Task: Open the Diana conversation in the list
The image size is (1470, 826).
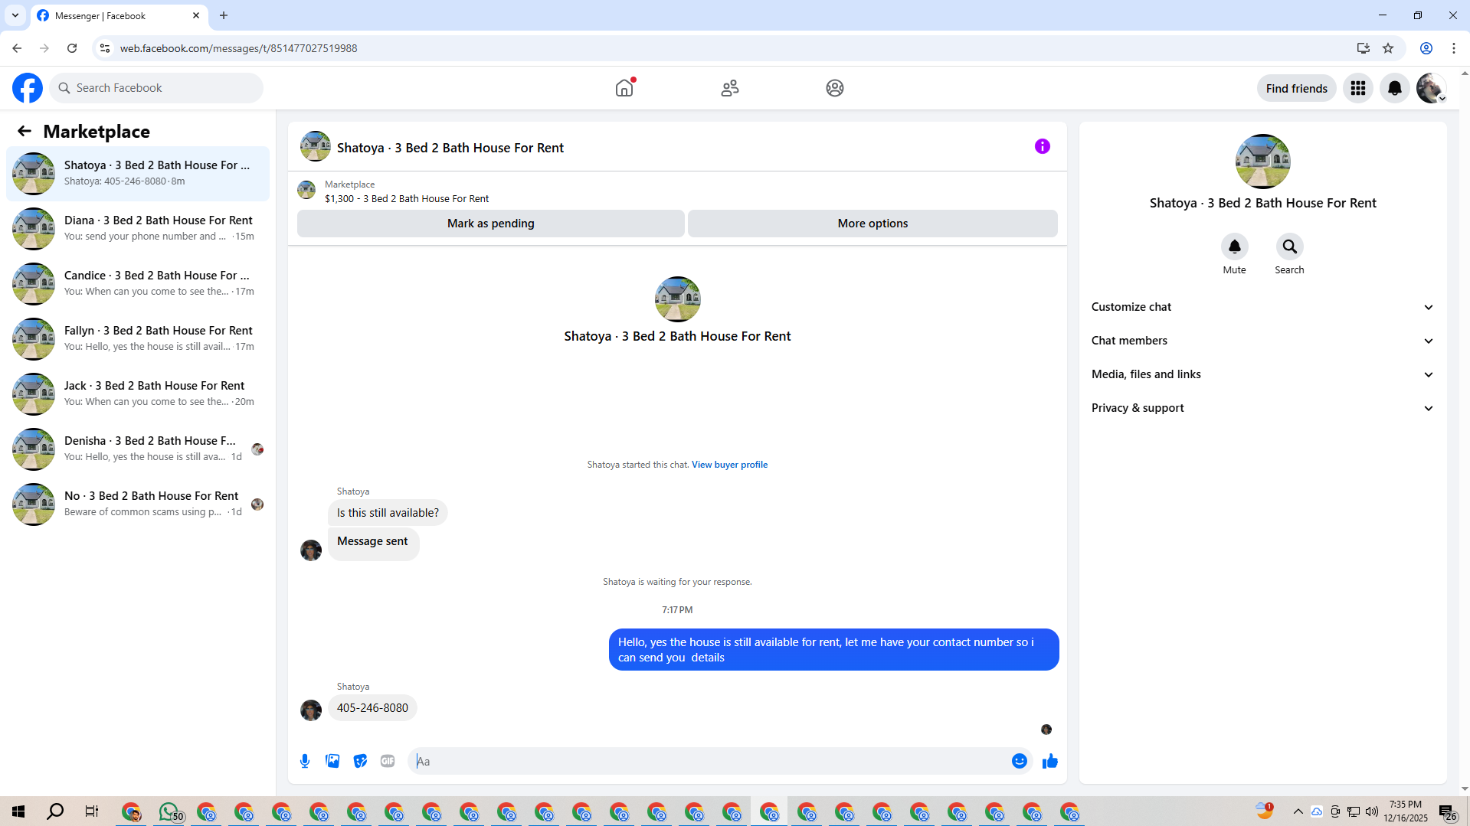Action: pyautogui.click(x=138, y=229)
